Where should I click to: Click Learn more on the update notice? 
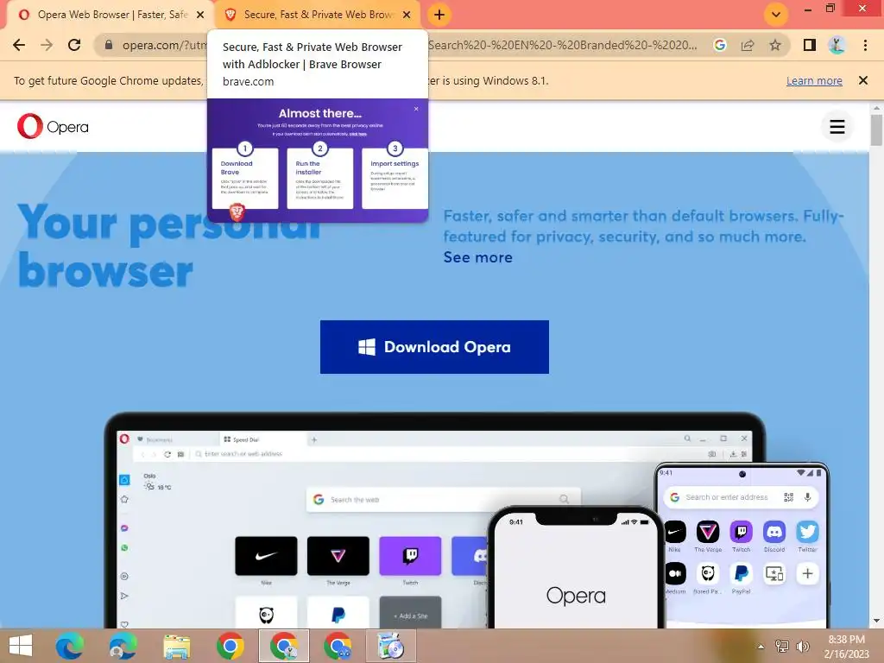[814, 80]
